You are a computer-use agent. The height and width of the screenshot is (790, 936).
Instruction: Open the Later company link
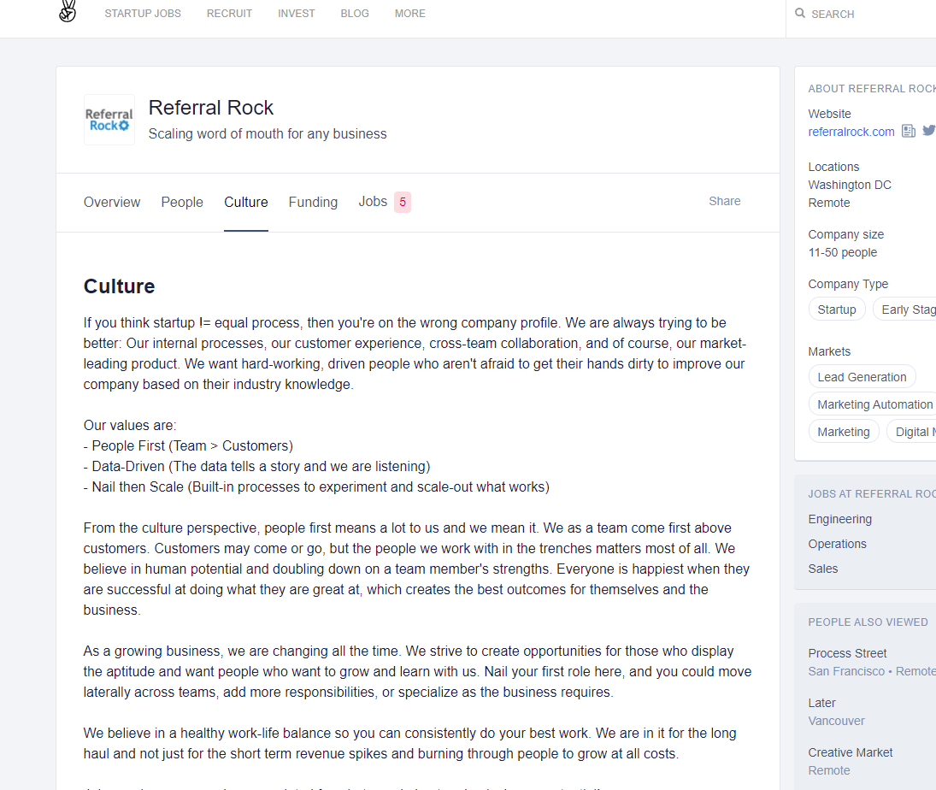[x=821, y=703]
